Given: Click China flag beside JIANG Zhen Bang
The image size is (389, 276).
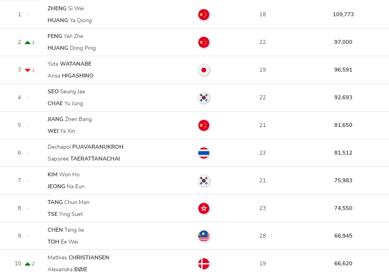Looking at the screenshot, I should (x=204, y=125).
